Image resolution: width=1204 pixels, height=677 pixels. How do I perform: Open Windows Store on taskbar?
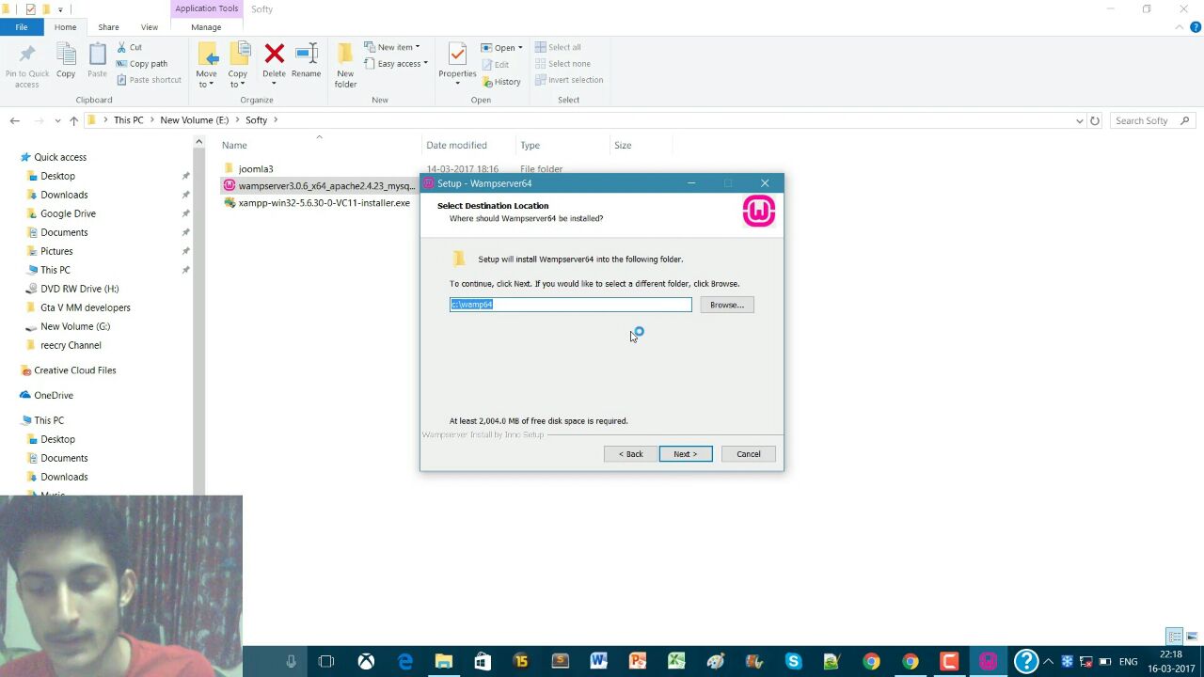point(483,662)
